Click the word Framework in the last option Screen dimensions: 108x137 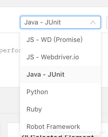pos(63,127)
